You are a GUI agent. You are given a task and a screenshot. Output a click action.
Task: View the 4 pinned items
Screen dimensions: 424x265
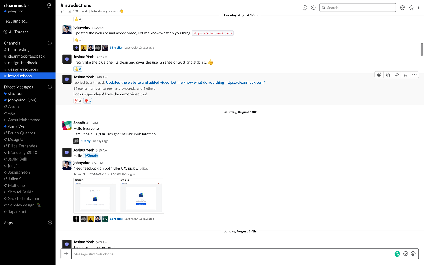click(85, 11)
